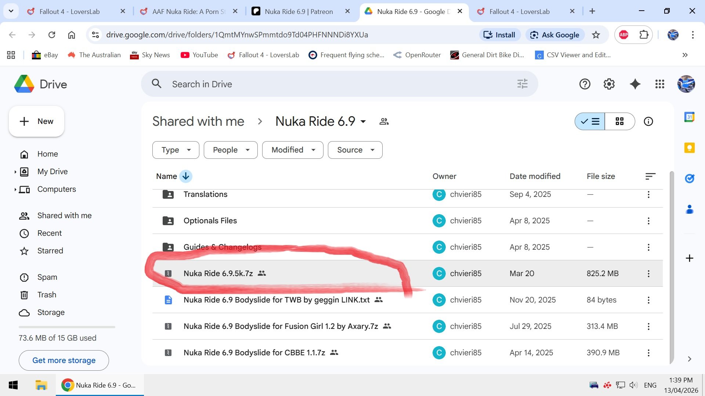Show all bookmarks overflow chevron
This screenshot has height=396, width=705.
(685, 55)
